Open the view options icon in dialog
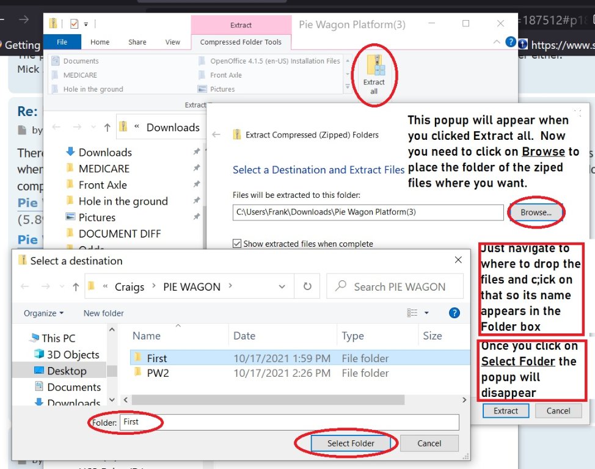The width and height of the screenshot is (595, 469). point(414,313)
